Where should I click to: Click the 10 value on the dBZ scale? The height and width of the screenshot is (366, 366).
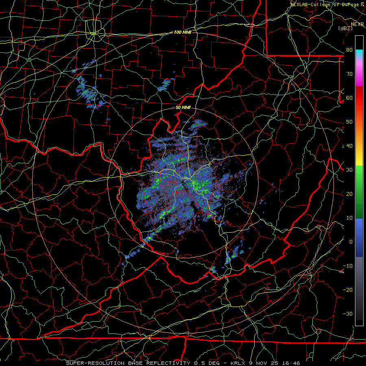click(349, 218)
